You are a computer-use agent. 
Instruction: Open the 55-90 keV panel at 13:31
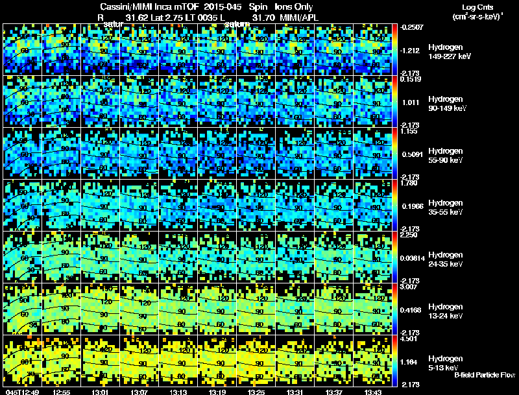(x=295, y=153)
